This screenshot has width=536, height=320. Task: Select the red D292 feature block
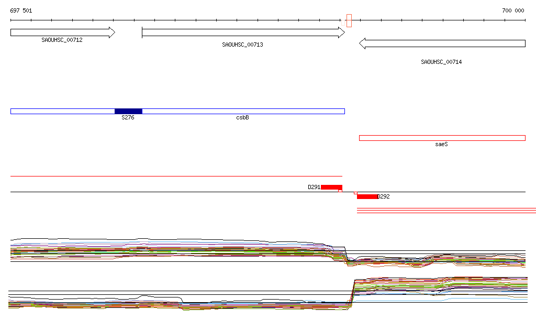pyautogui.click(x=367, y=196)
